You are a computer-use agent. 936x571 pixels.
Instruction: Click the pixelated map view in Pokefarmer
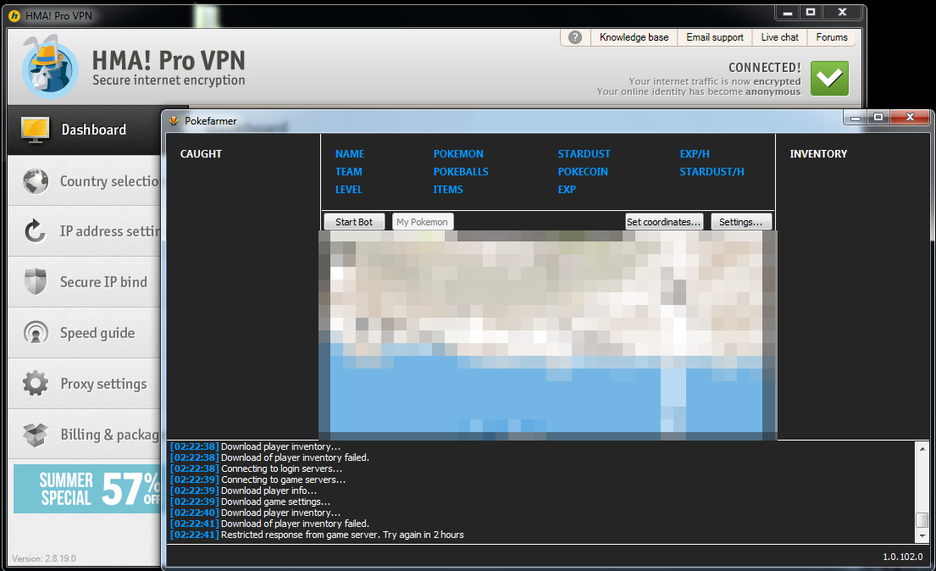pos(548,335)
